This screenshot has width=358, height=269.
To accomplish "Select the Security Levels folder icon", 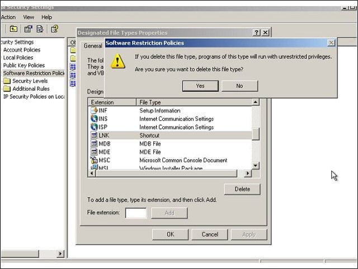I will tap(7, 81).
